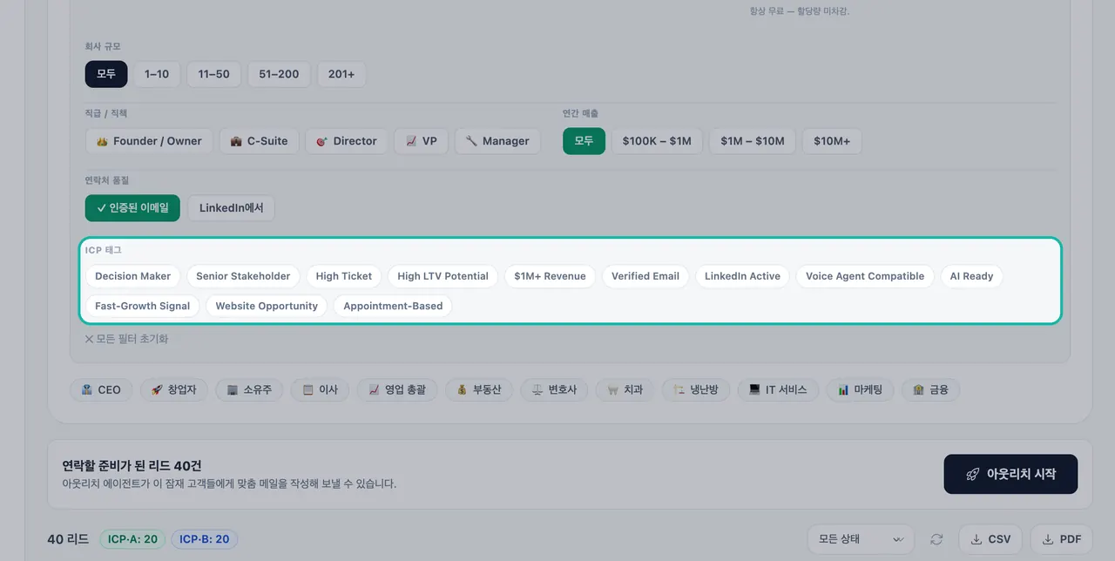Add the Voice Agent Compatible tag
Image resolution: width=1115 pixels, height=561 pixels.
(x=865, y=276)
